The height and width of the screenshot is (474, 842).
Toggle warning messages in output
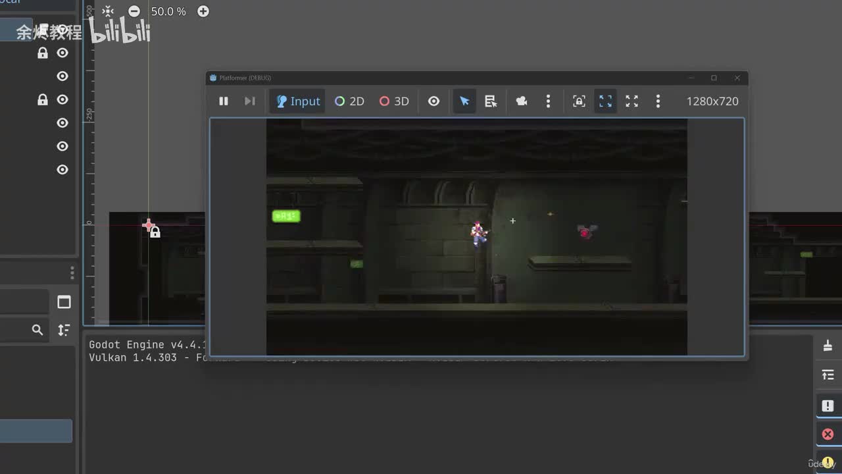coord(828,462)
